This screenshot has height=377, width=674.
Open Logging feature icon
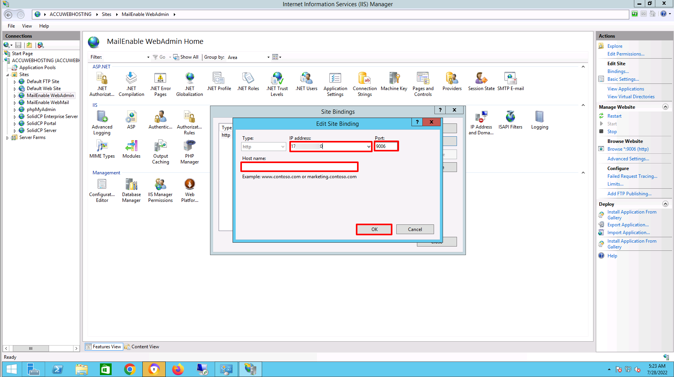click(539, 120)
